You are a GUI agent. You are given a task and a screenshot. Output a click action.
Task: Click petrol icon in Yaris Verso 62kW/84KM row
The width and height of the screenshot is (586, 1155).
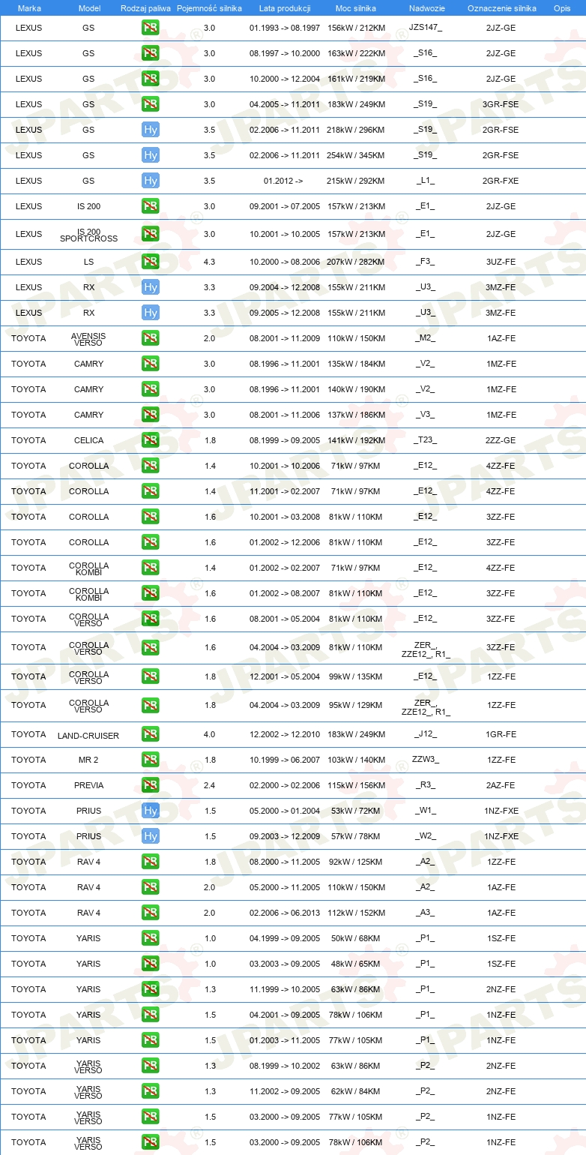pos(150,1091)
